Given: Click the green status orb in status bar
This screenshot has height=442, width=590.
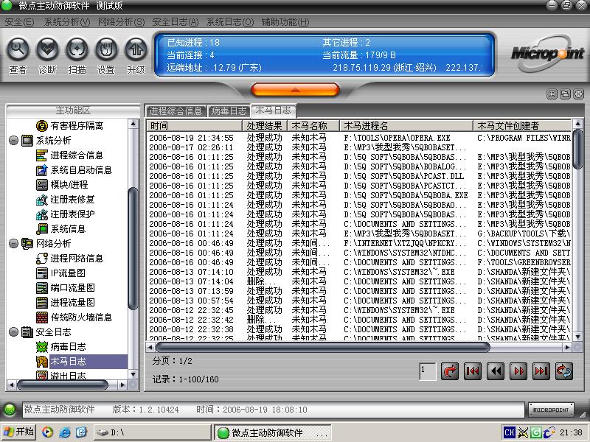Looking at the screenshot, I should 10,410.
